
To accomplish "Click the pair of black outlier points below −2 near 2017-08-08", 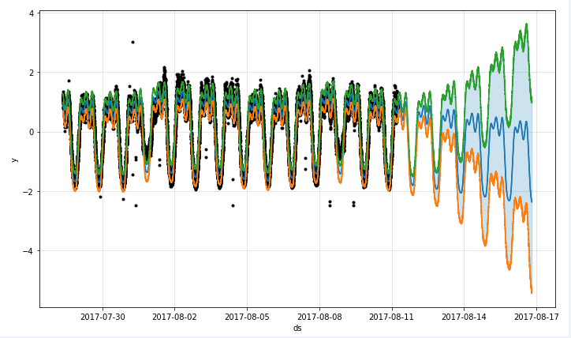I will 330,204.
